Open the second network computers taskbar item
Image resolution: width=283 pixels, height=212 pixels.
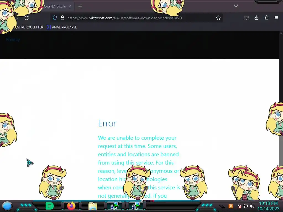click(x=135, y=206)
